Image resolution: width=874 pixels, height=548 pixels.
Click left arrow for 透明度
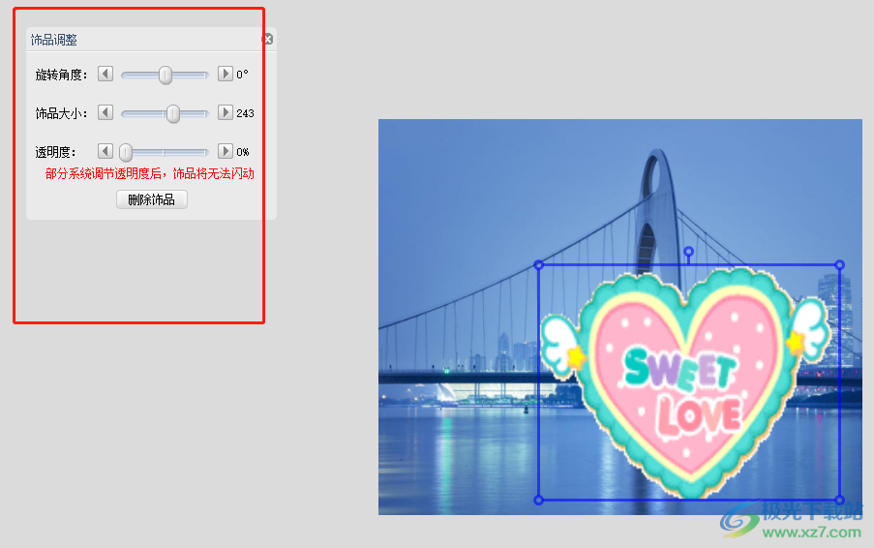[x=105, y=151]
